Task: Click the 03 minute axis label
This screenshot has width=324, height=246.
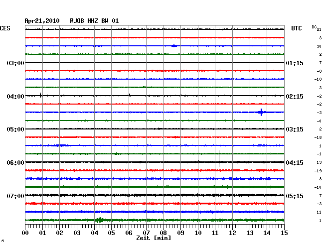Action: 77,233
